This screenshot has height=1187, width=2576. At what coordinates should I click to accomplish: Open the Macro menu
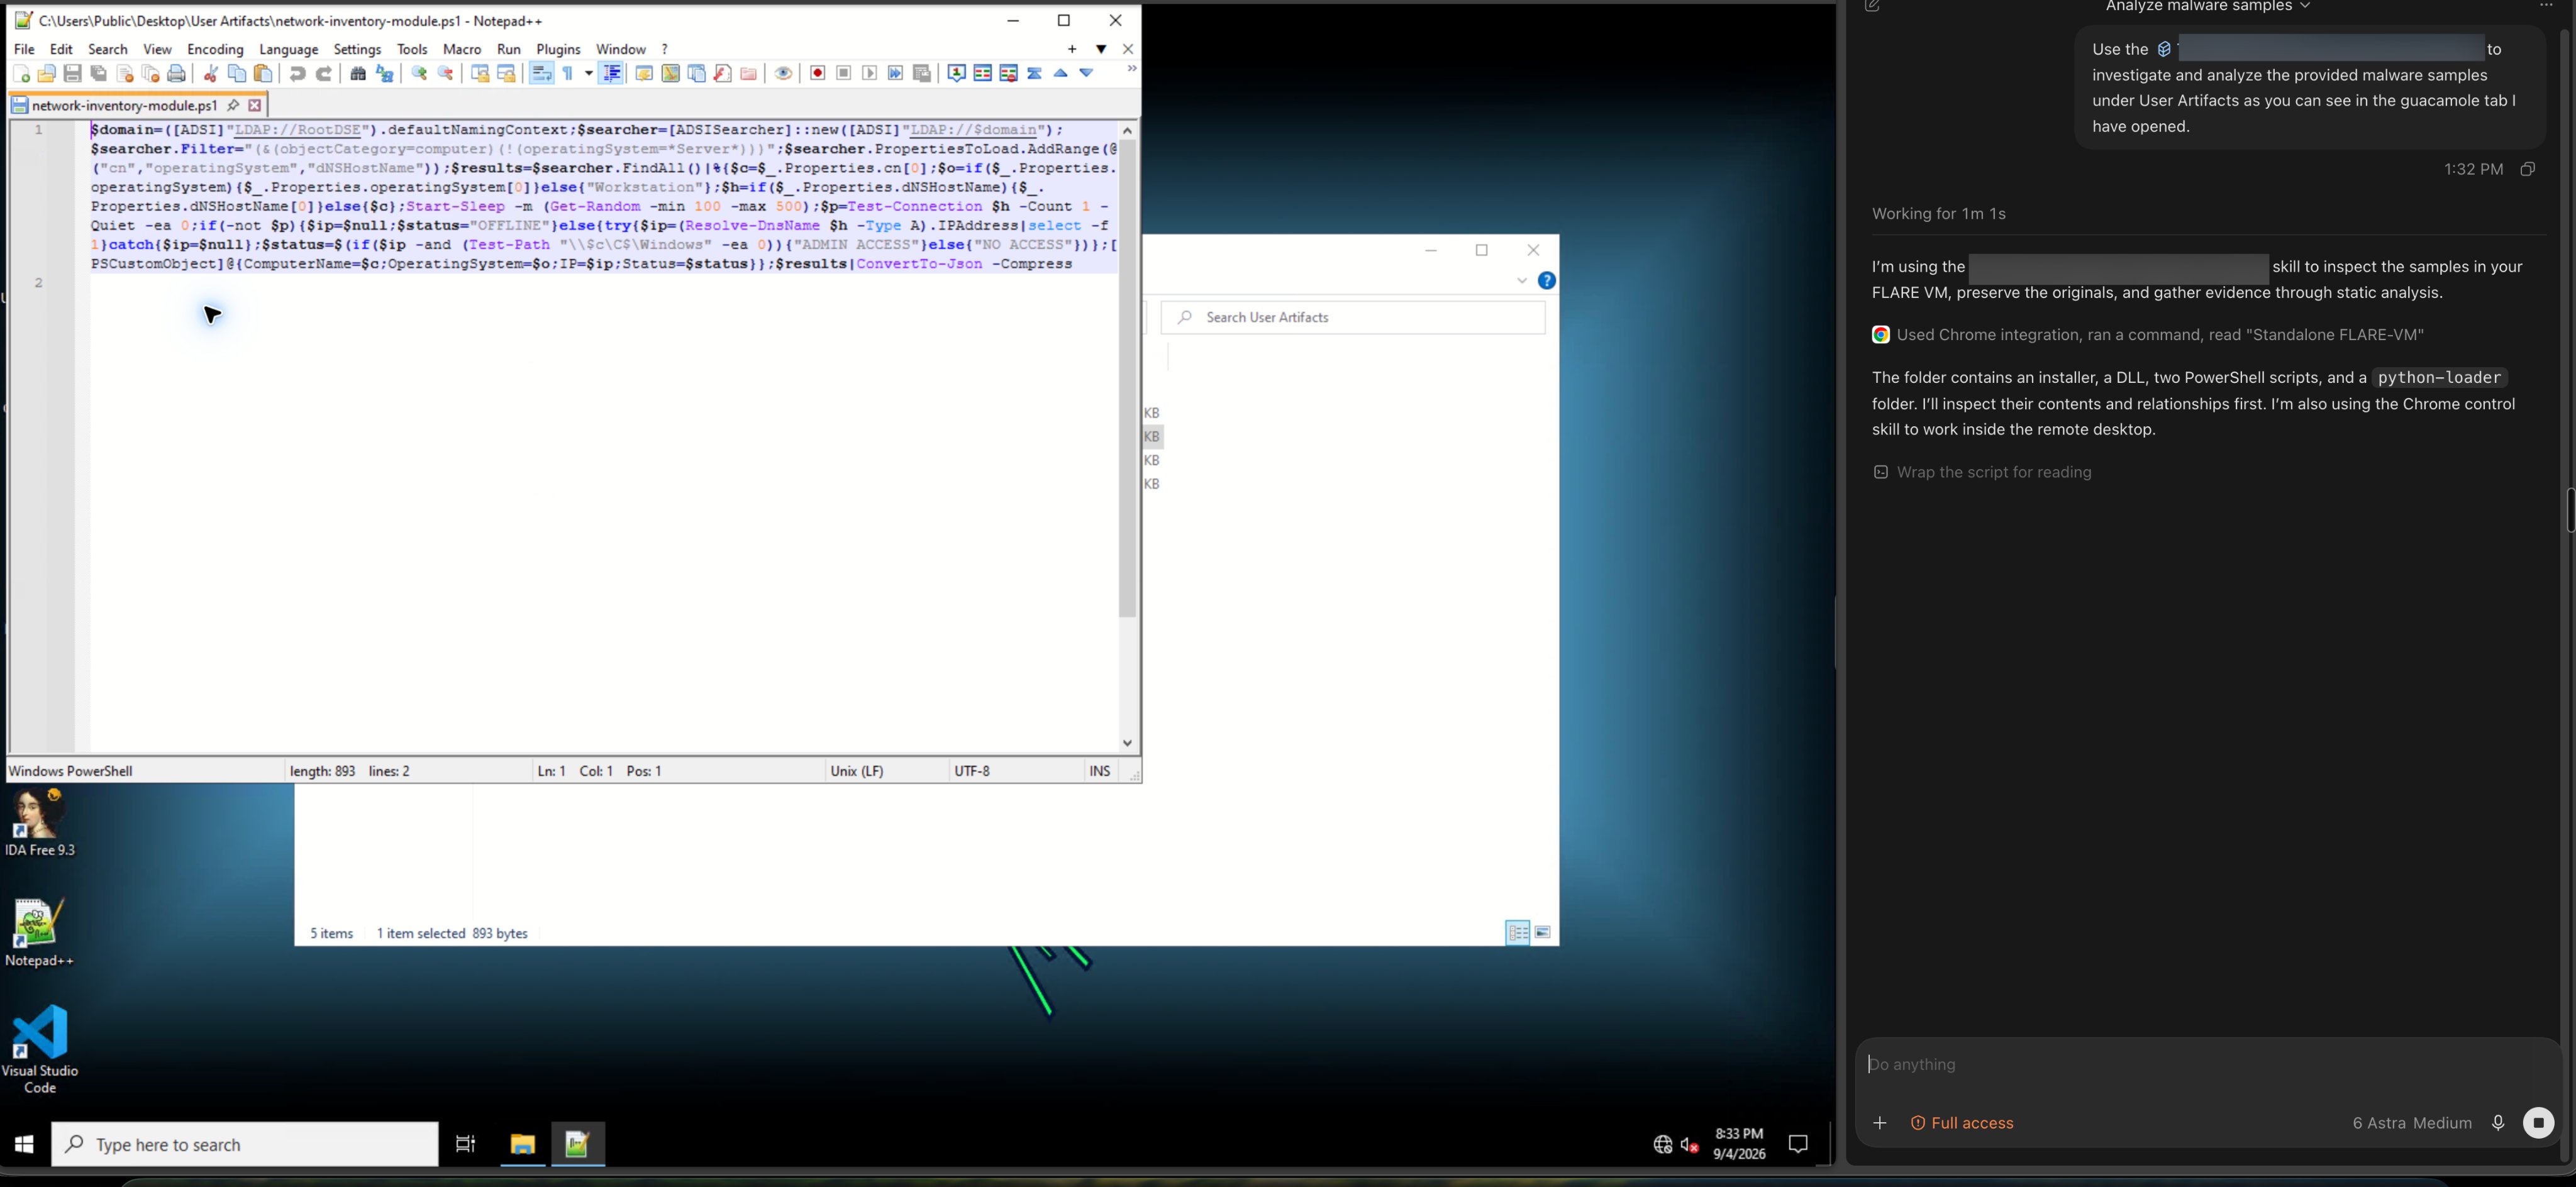pyautogui.click(x=462, y=49)
